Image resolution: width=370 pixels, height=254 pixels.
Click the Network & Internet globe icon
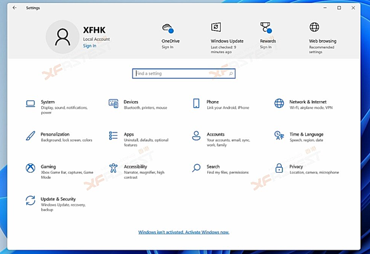[x=279, y=104]
